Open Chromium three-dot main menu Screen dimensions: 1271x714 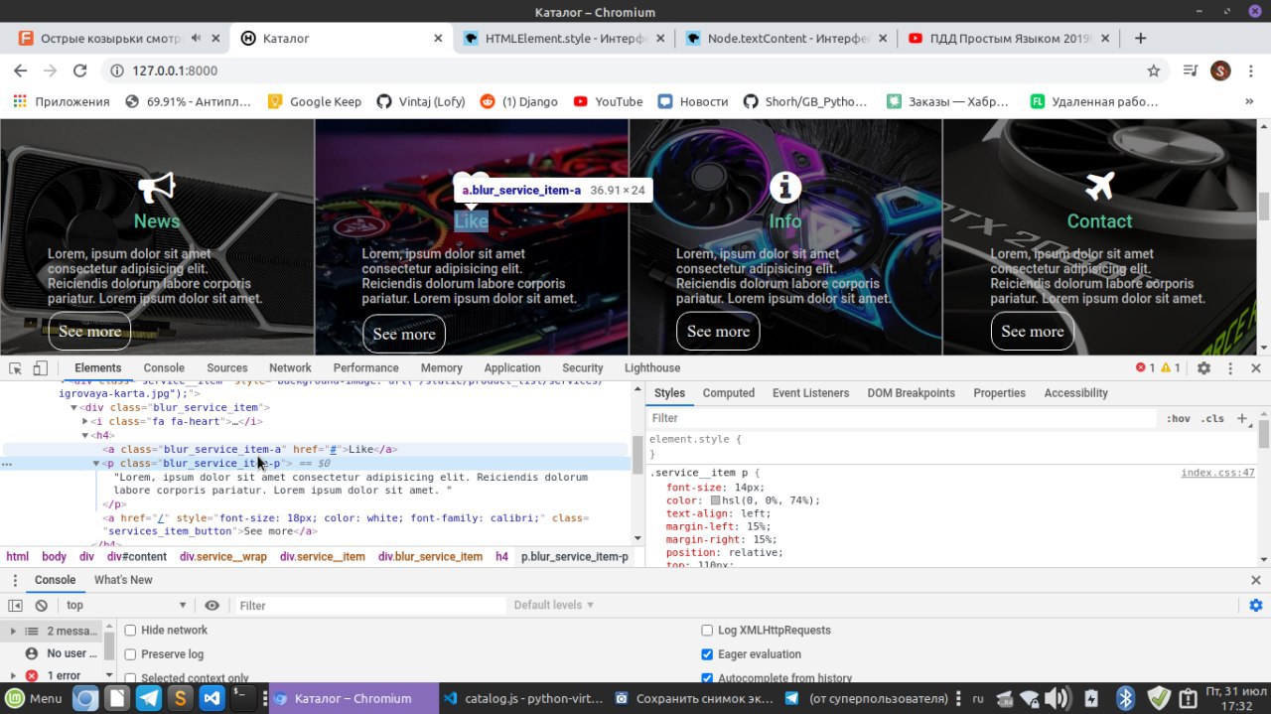coord(1251,71)
